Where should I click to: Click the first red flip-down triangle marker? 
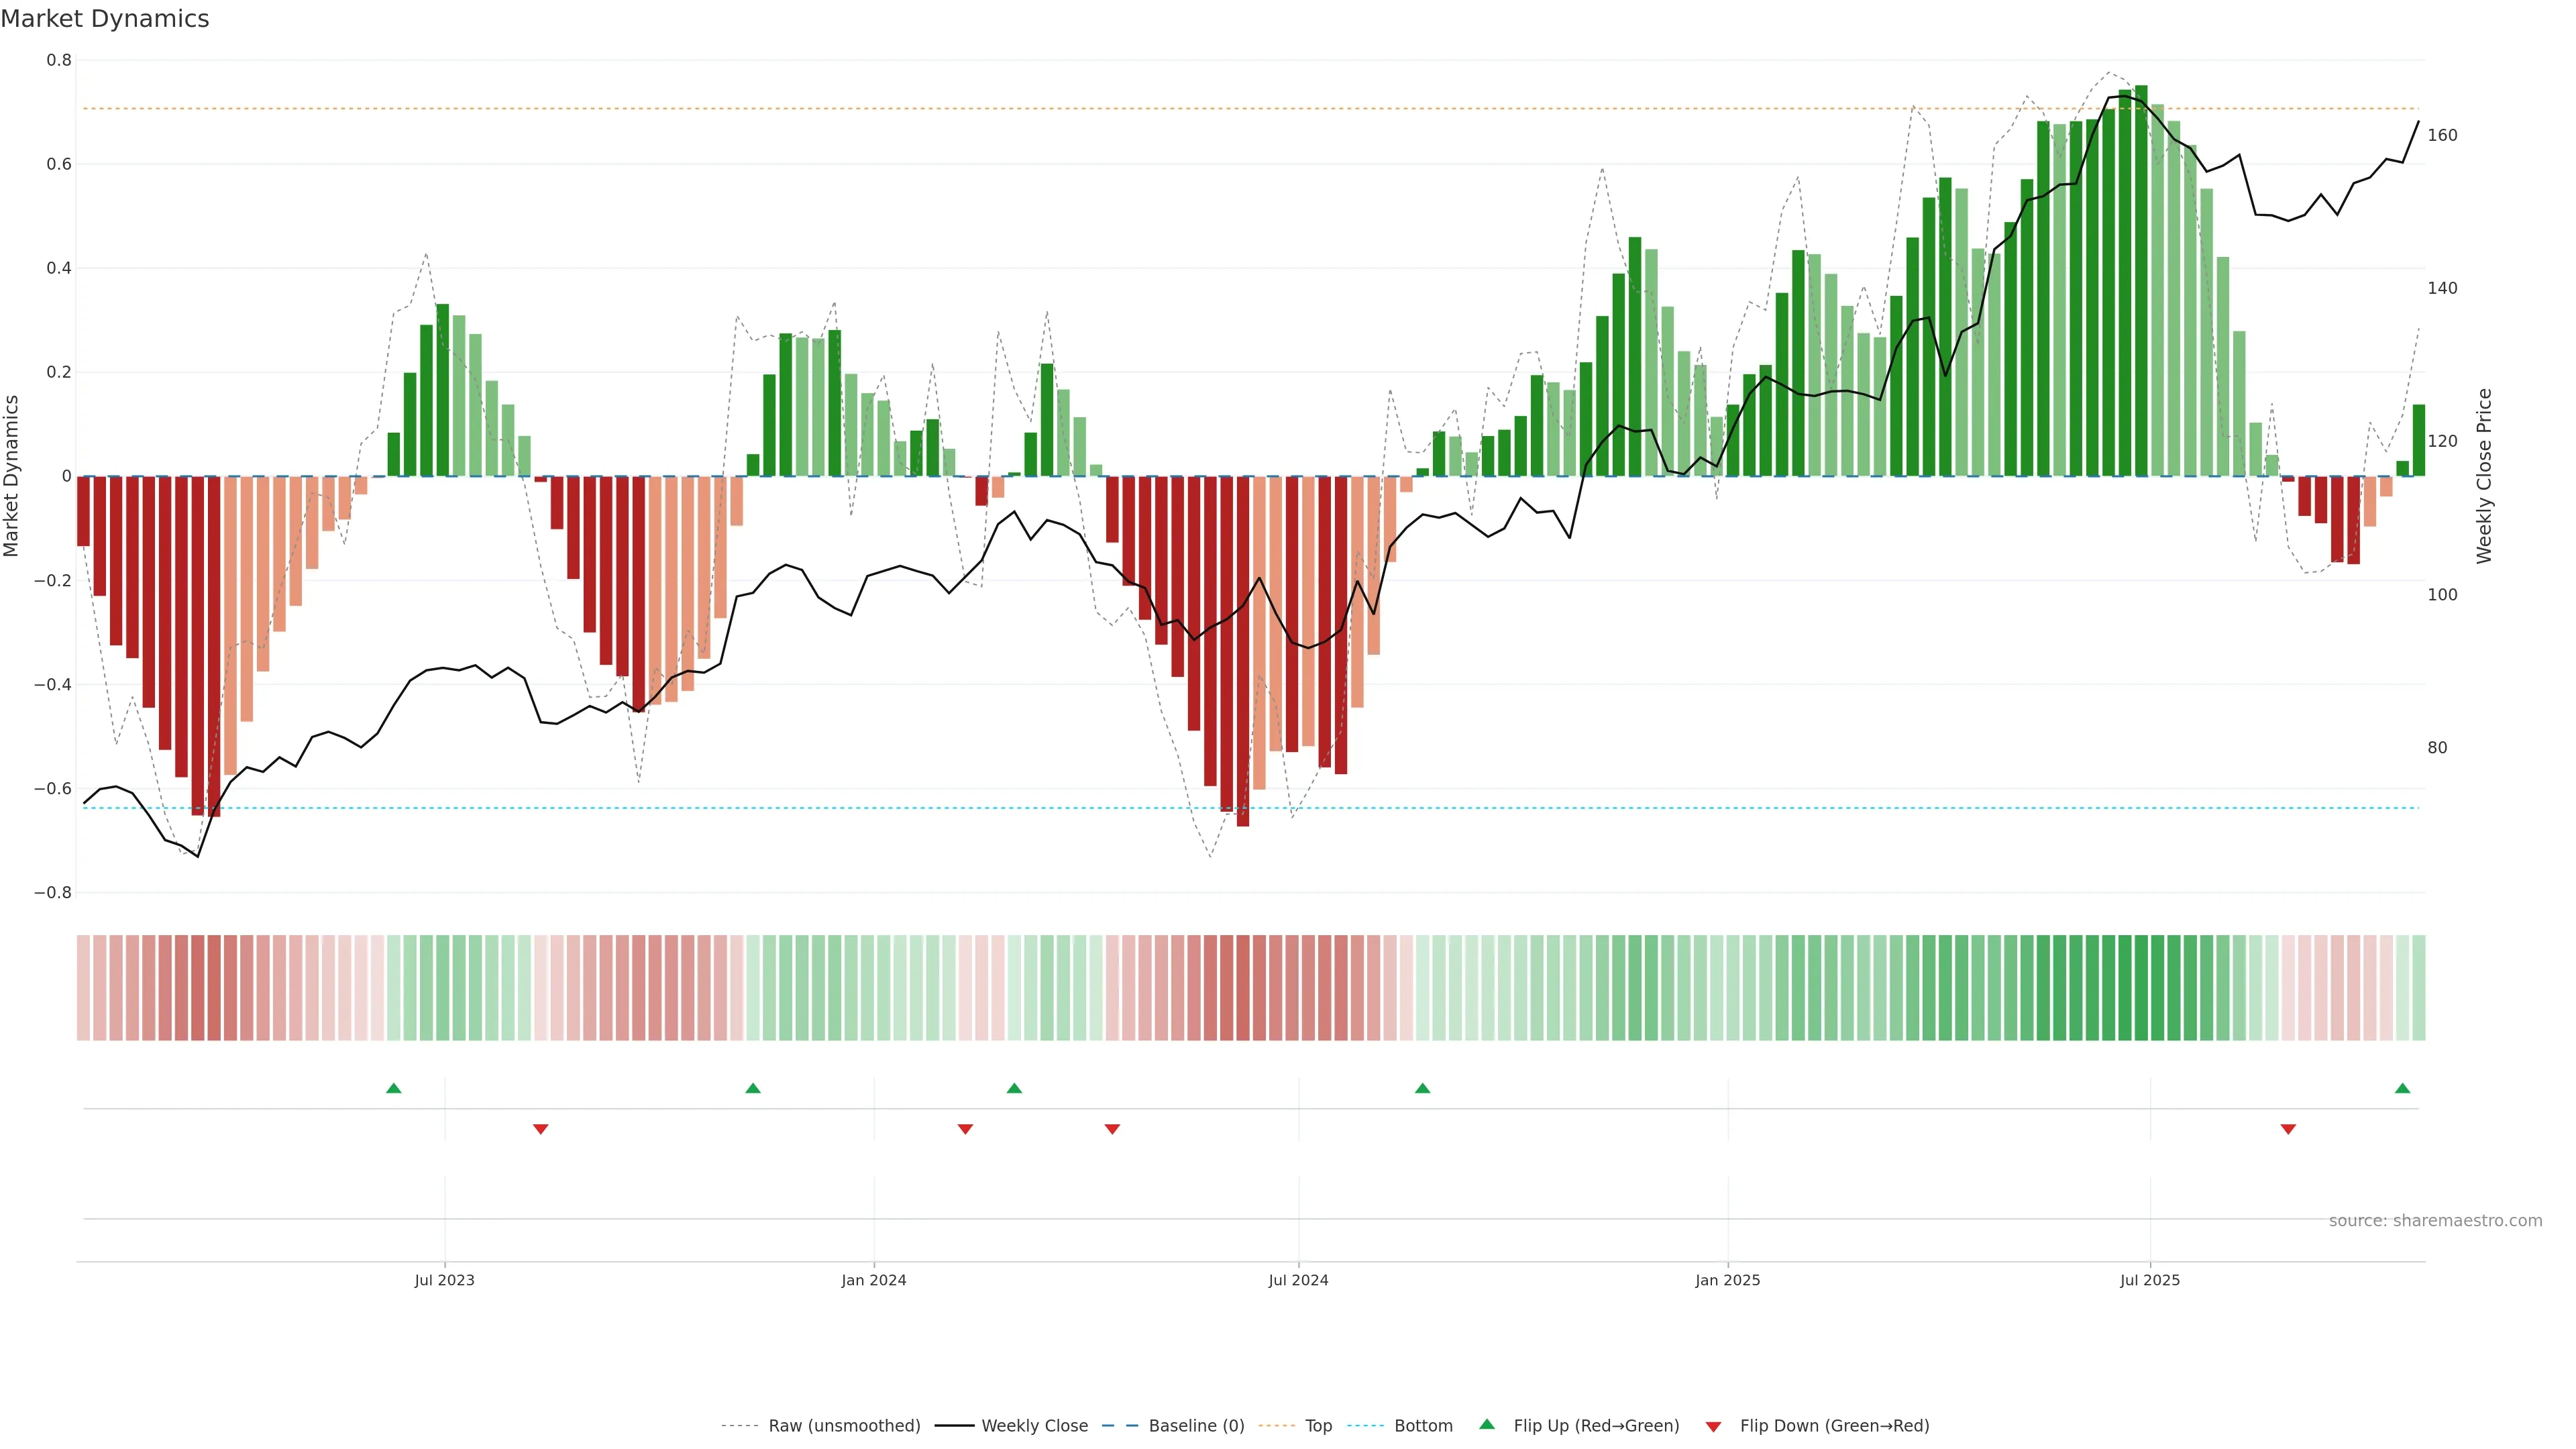541,1129
